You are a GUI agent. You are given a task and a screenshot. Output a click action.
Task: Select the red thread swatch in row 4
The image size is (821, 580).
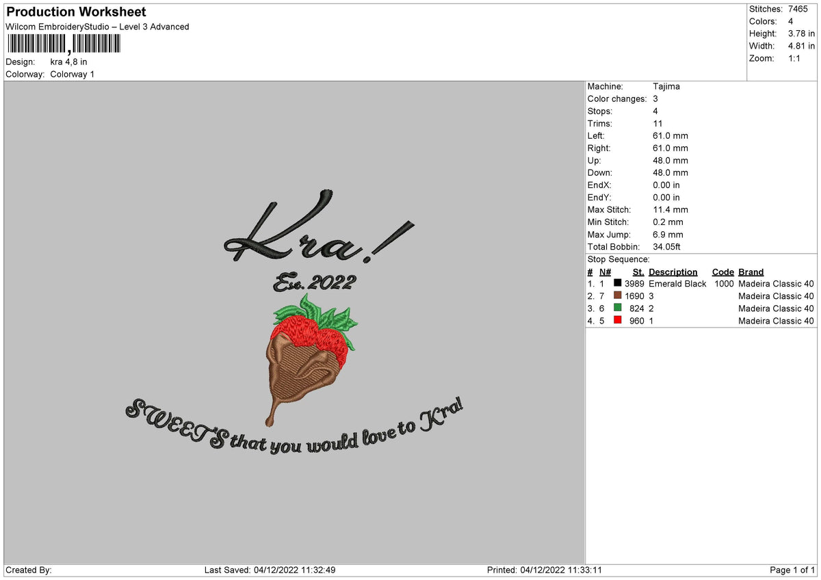(x=618, y=321)
